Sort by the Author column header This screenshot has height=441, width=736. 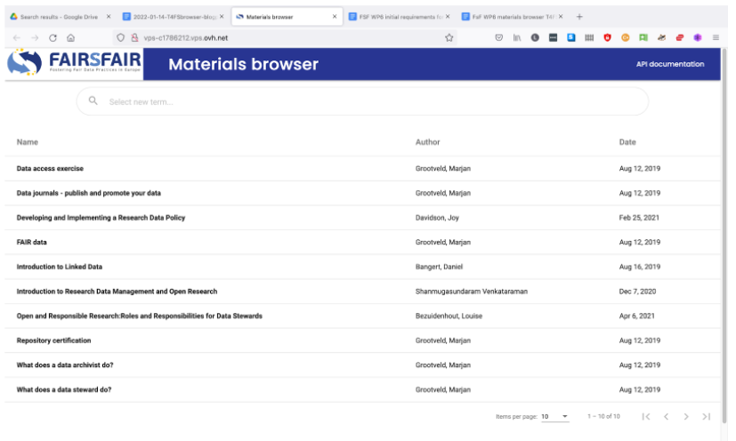click(427, 142)
